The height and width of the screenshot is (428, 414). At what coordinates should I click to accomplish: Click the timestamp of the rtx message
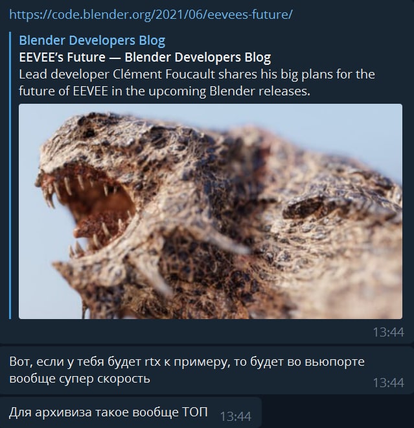pyautogui.click(x=388, y=383)
